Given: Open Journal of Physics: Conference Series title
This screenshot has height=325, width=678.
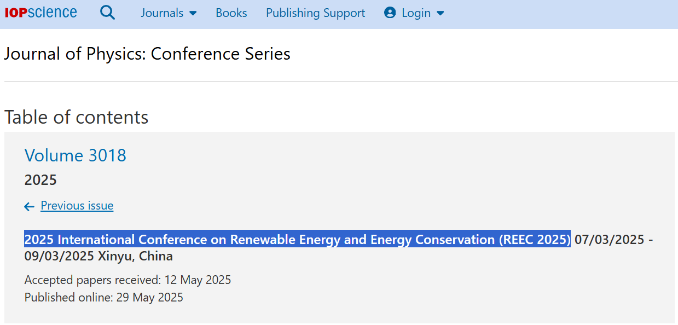Looking at the screenshot, I should click(x=147, y=54).
